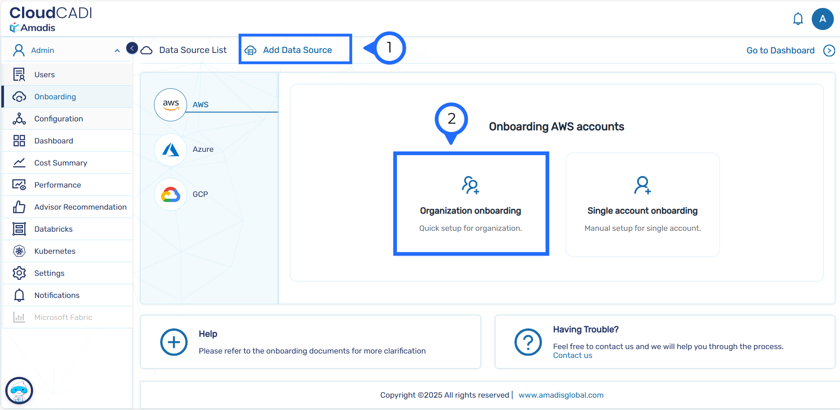This screenshot has width=840, height=410.
Task: Choose Organization onboarding card
Action: [470, 204]
